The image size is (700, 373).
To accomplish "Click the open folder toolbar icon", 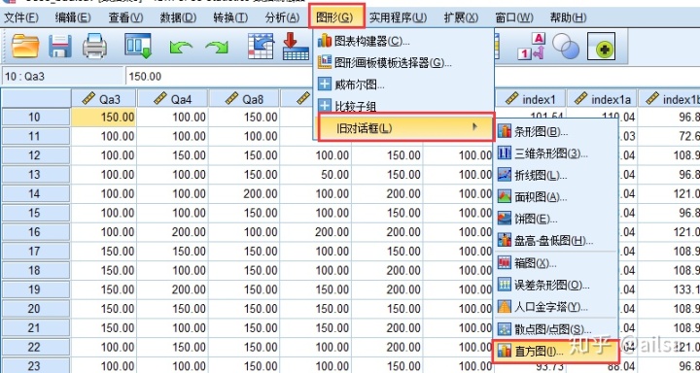I will point(25,46).
